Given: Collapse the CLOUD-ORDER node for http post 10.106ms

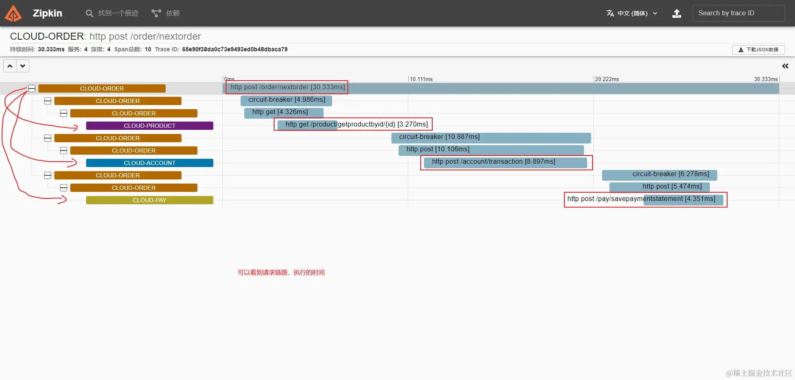Looking at the screenshot, I should click(x=63, y=151).
